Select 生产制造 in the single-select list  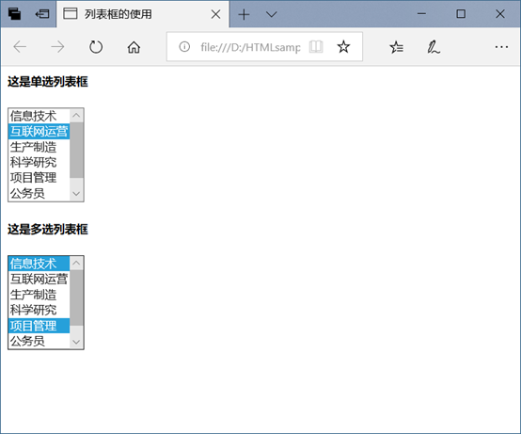(x=39, y=147)
